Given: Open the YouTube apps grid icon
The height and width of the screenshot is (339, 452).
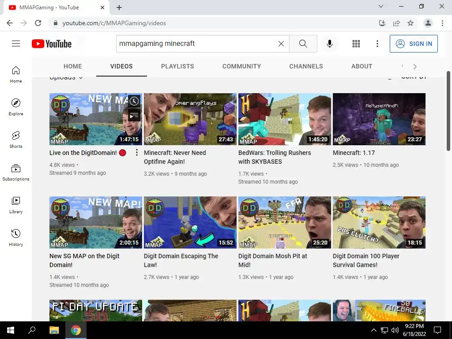Looking at the screenshot, I should coord(356,44).
